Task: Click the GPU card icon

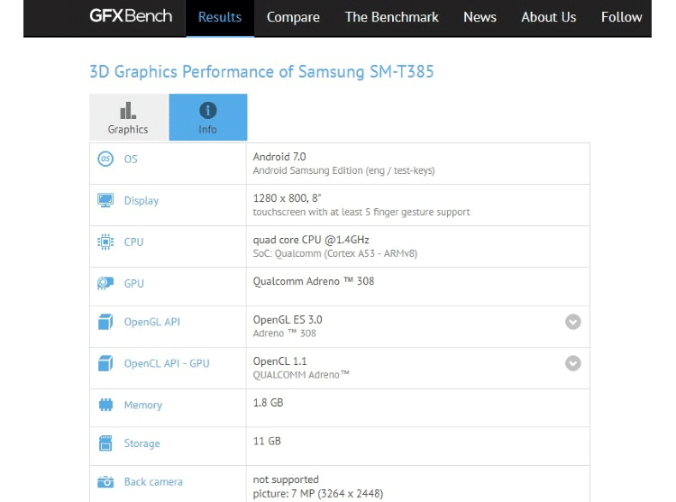Action: [x=105, y=283]
